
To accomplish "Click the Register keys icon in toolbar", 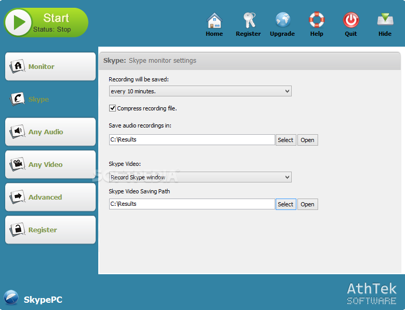I will pos(249,20).
